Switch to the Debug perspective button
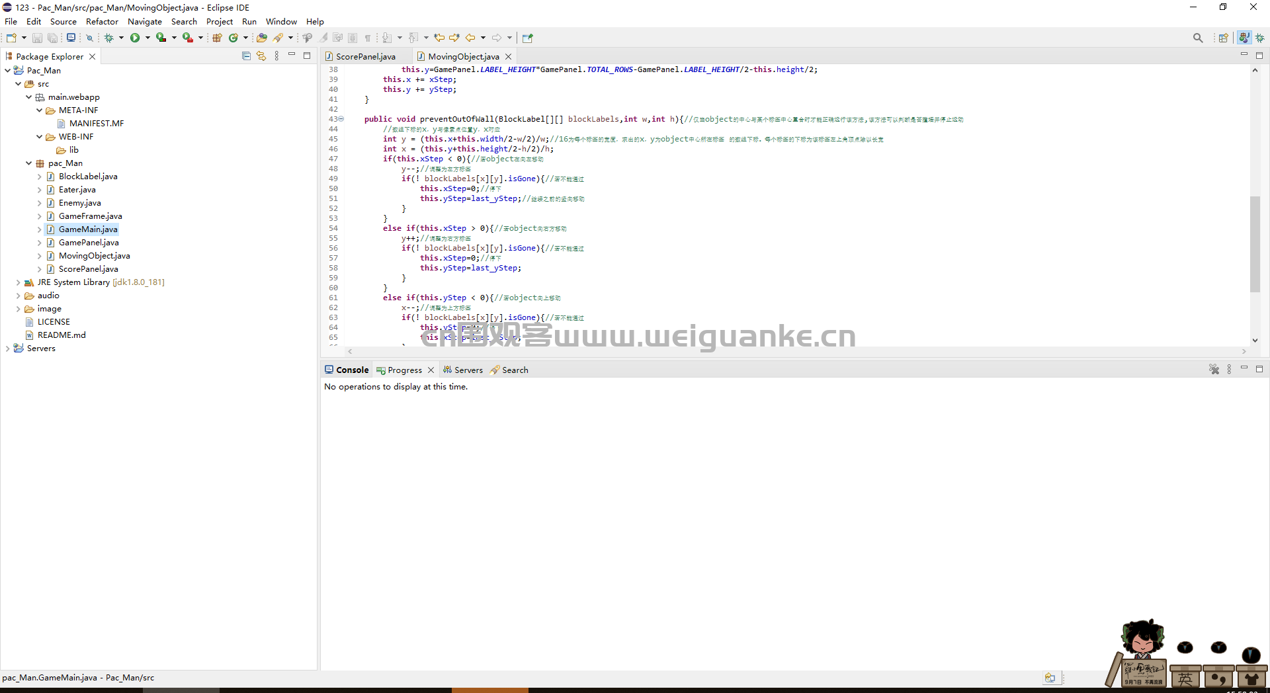 1260,38
